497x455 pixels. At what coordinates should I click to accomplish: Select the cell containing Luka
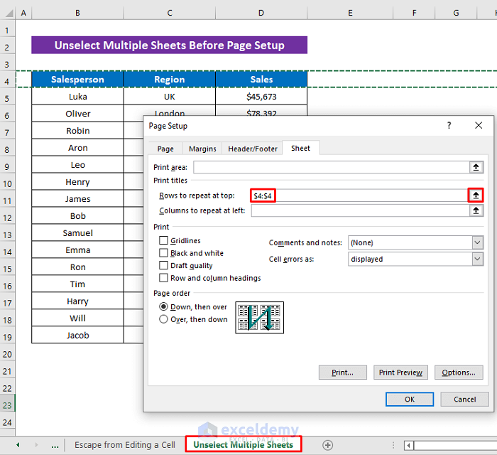click(x=77, y=97)
